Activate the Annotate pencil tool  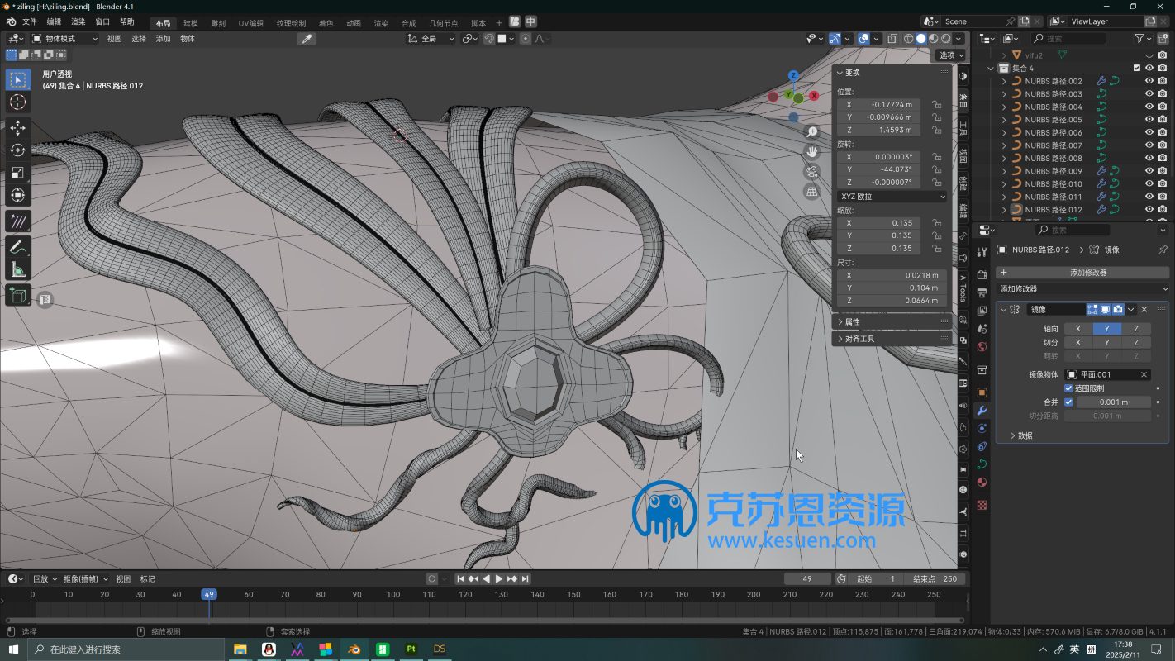17,246
